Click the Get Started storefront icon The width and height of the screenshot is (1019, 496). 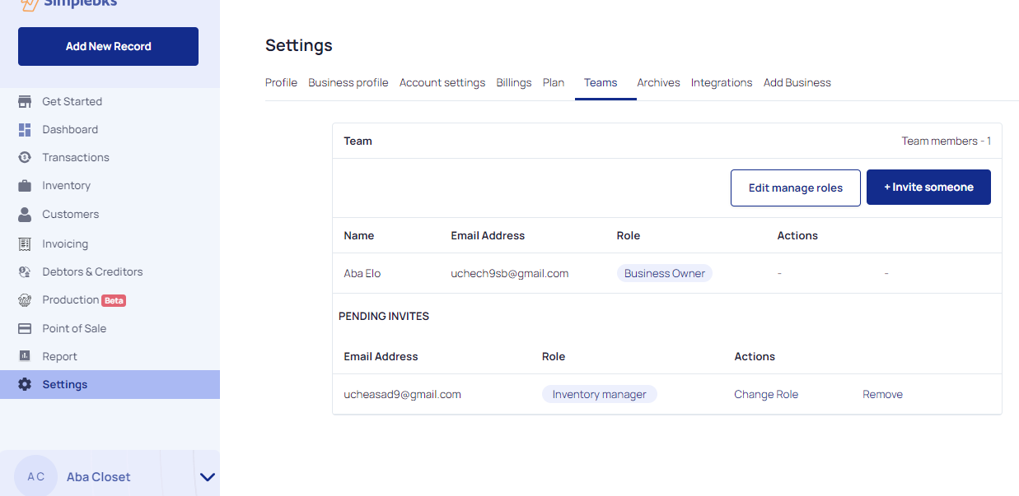(25, 102)
